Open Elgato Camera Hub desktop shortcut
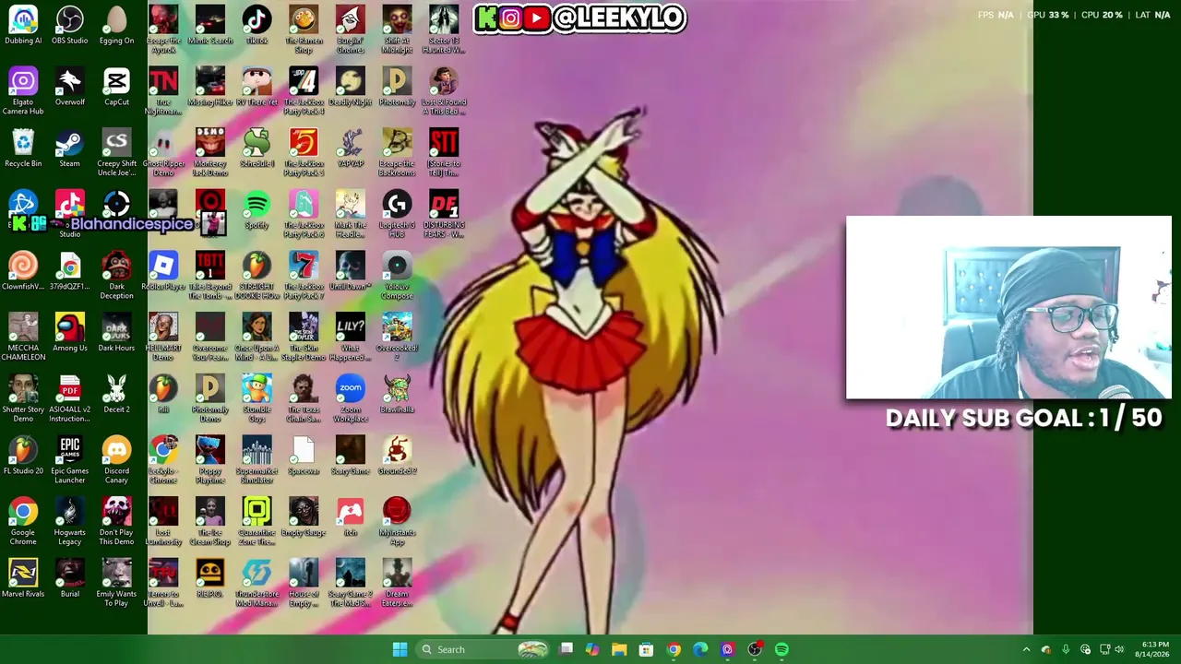1181x664 pixels. click(23, 91)
